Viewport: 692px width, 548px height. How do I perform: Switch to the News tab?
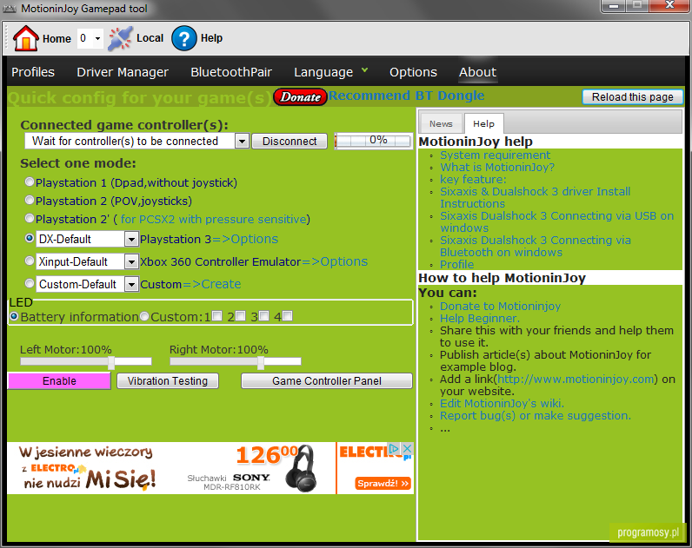point(441,124)
